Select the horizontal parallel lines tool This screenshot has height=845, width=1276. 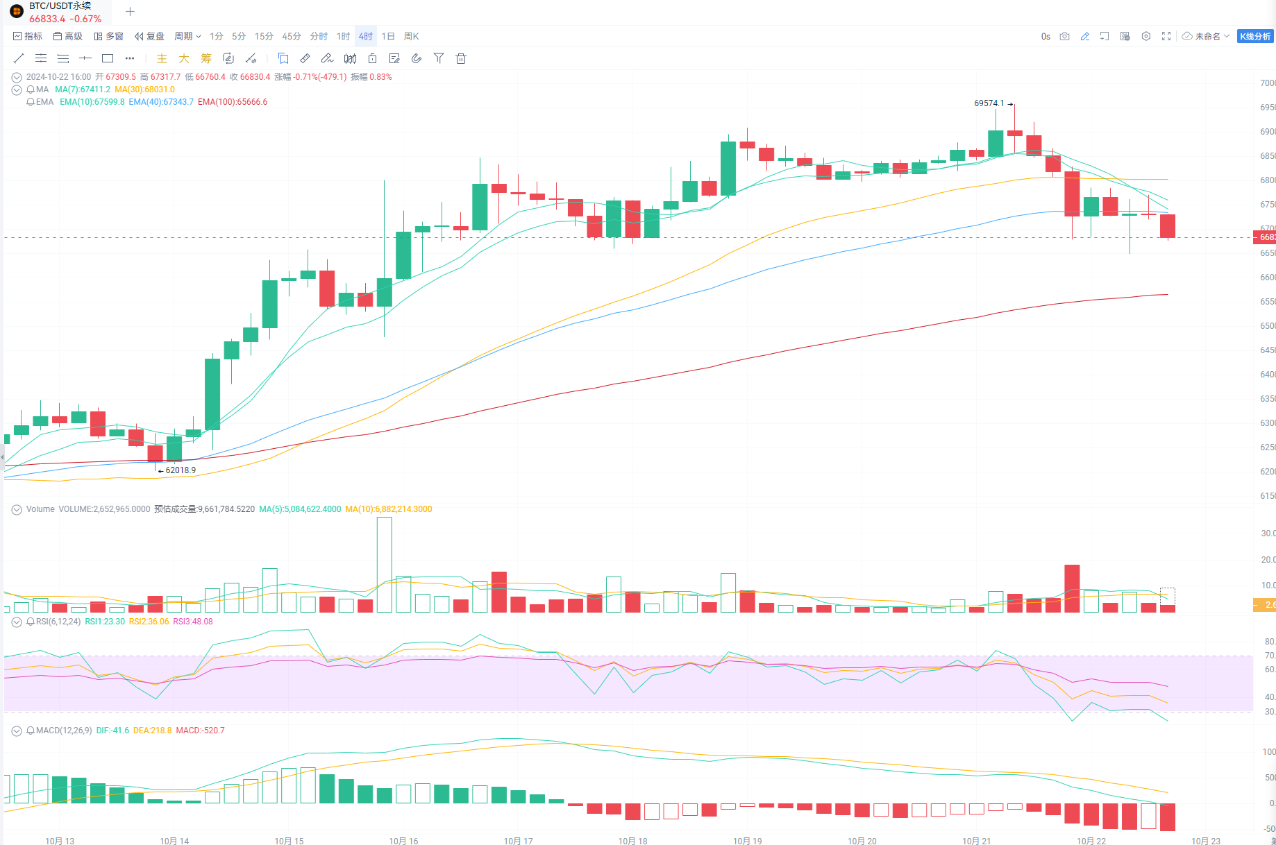click(41, 58)
